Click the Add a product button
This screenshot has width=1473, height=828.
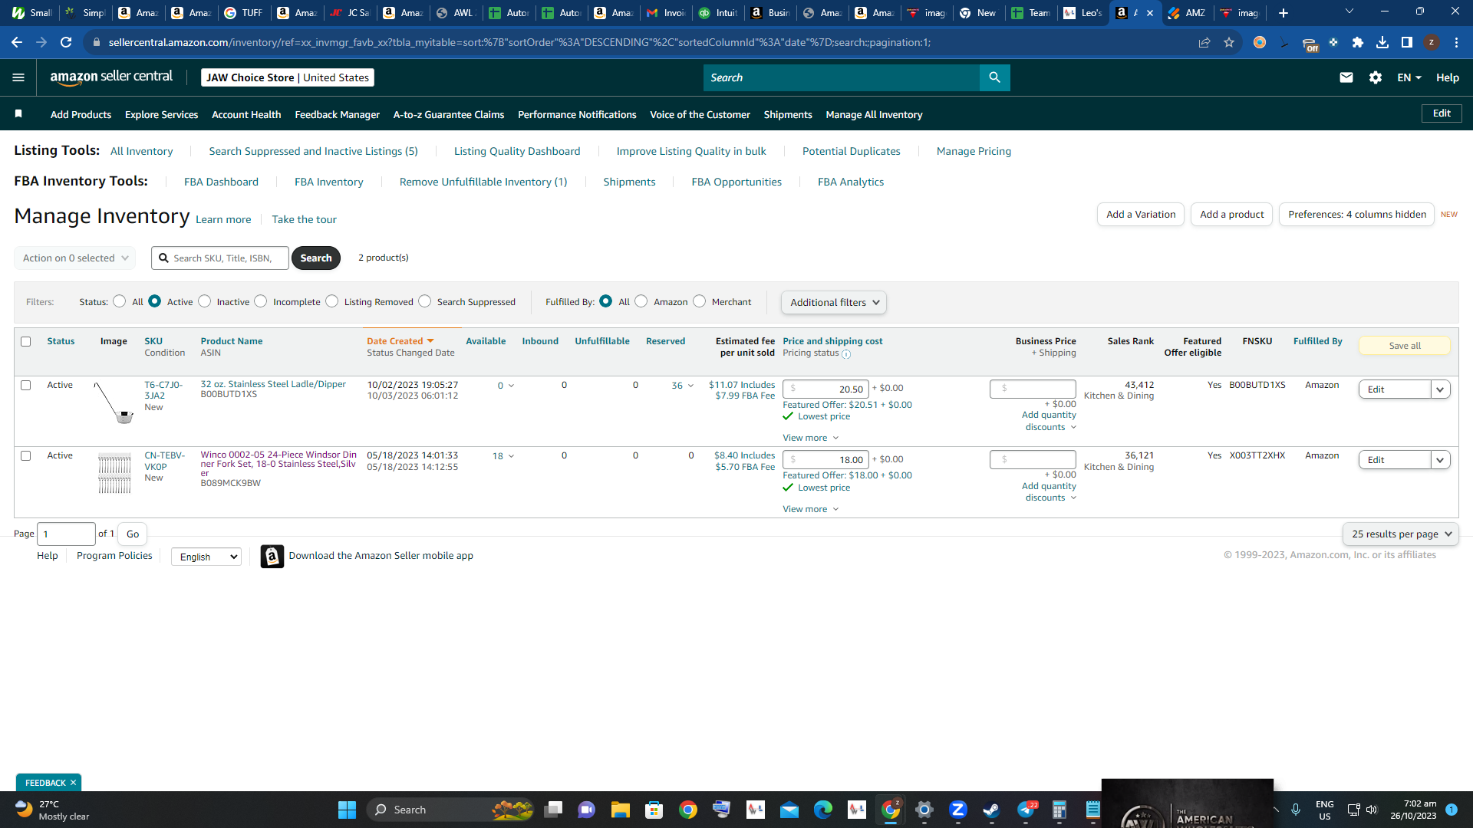click(1231, 215)
